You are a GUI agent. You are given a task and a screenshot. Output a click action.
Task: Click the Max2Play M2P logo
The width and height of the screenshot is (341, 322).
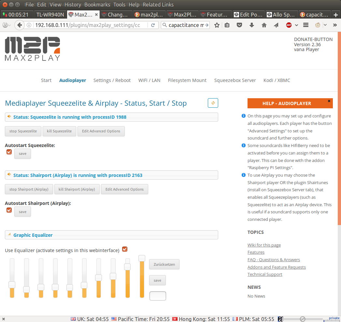[x=32, y=49]
